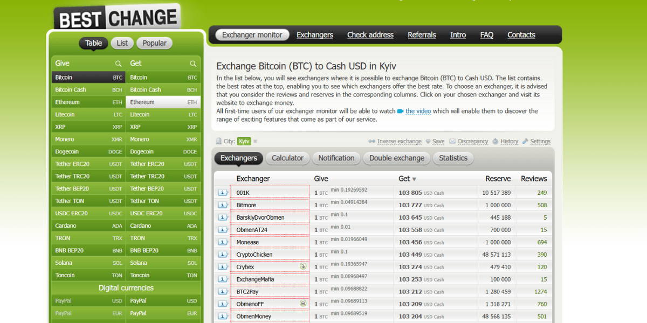Viewport: 647px width, 323px height.
Task: Click the green arrow badge beside Crybex
Action: (x=303, y=266)
